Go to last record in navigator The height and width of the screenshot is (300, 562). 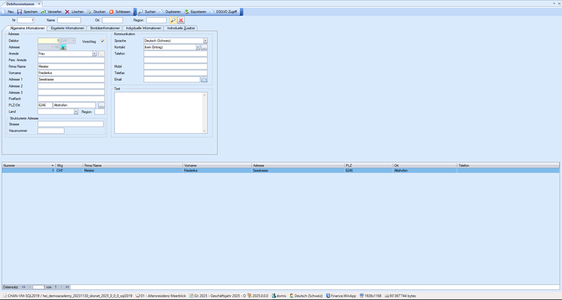coord(67,287)
